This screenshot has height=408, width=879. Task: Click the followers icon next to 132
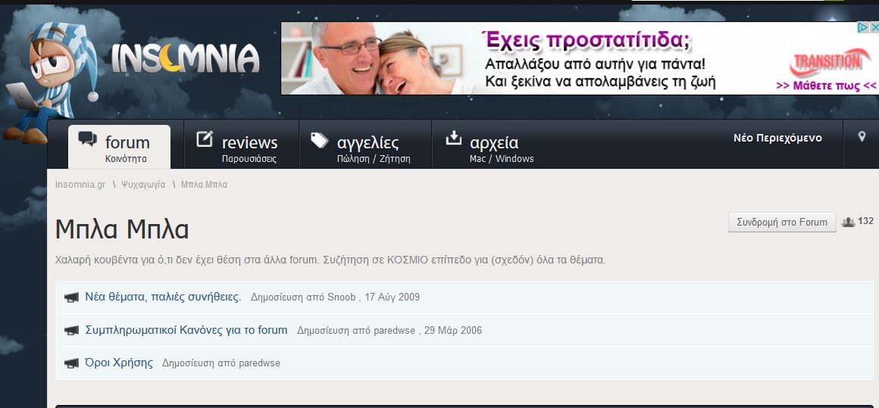tap(848, 223)
